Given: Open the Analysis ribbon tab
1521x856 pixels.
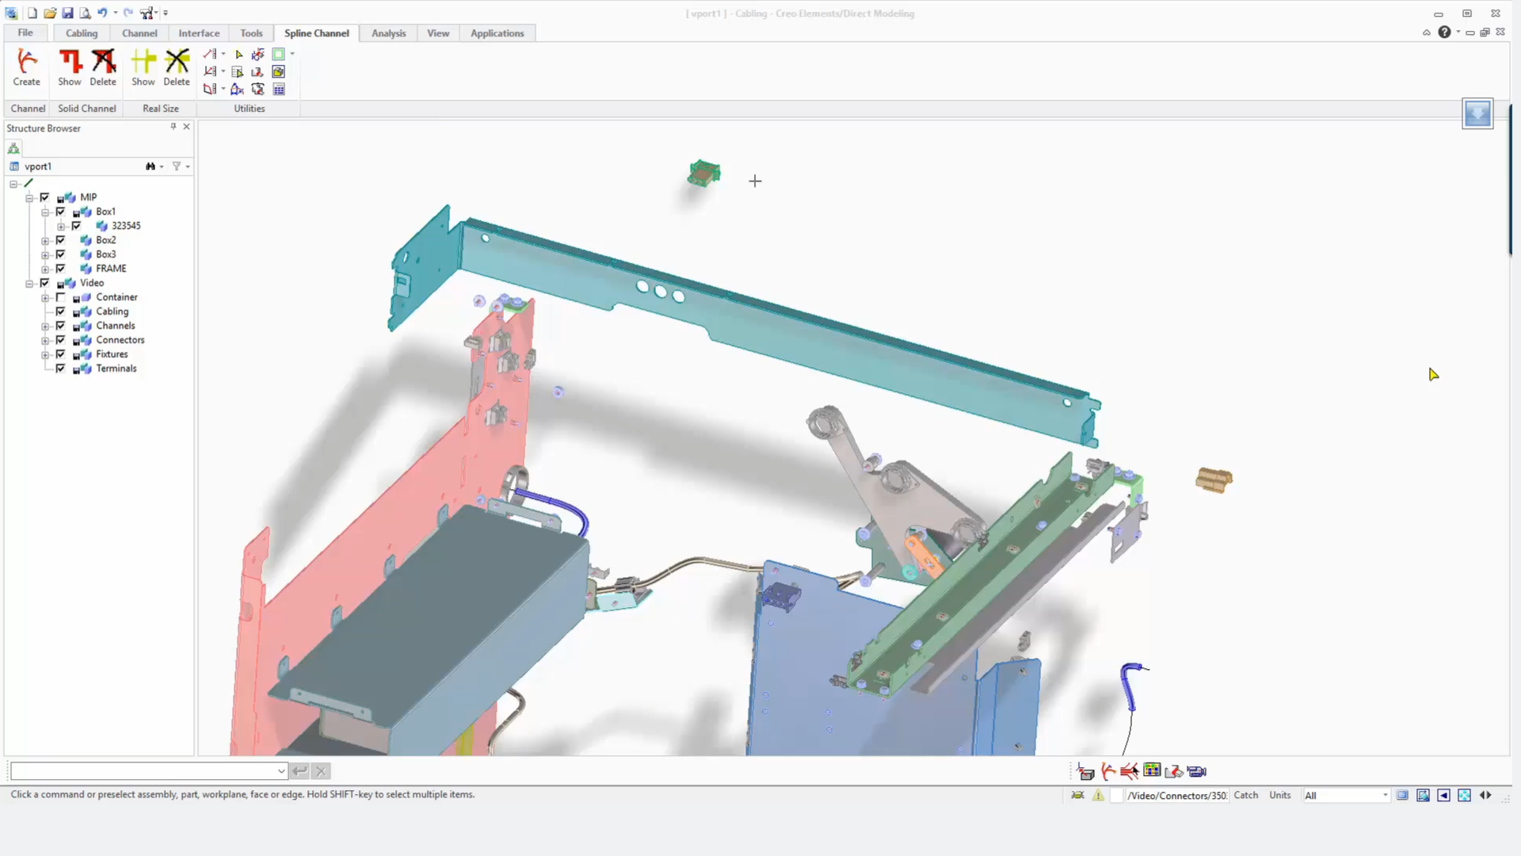Looking at the screenshot, I should pos(388,33).
